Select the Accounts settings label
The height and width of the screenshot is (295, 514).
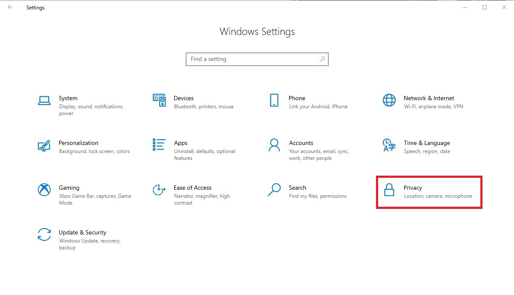[301, 143]
